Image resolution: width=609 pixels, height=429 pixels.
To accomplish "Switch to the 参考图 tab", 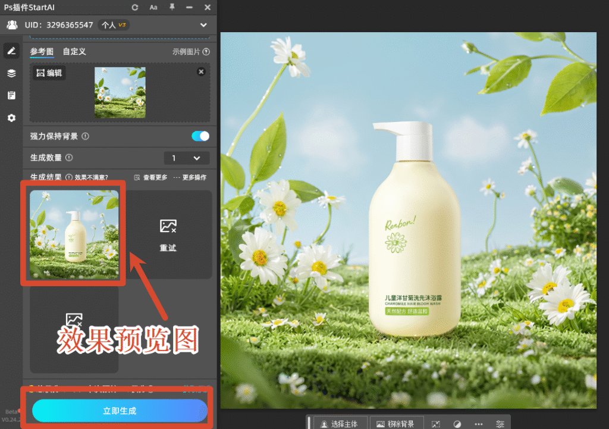I will (42, 52).
